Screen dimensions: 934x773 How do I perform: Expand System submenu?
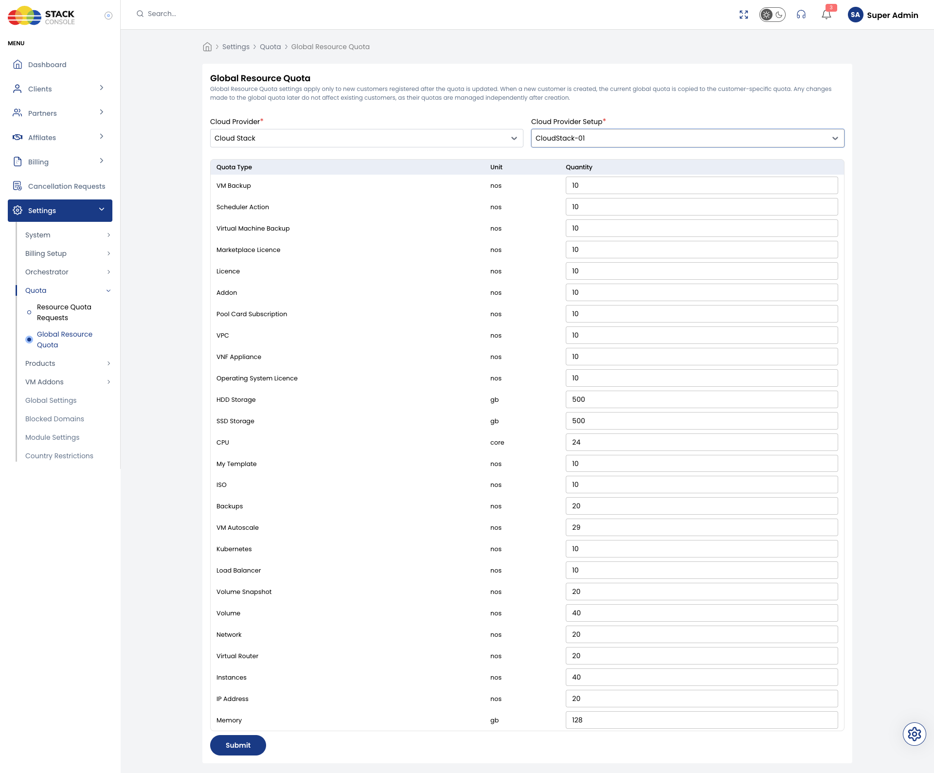(x=68, y=235)
